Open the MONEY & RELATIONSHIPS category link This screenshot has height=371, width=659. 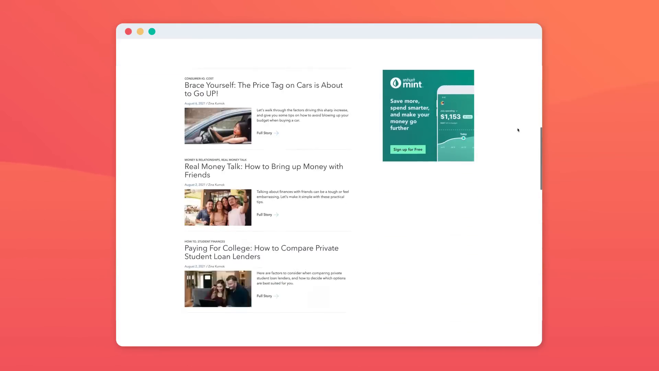(x=202, y=160)
